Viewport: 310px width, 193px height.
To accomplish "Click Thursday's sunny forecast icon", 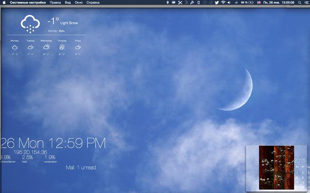I will [62, 47].
